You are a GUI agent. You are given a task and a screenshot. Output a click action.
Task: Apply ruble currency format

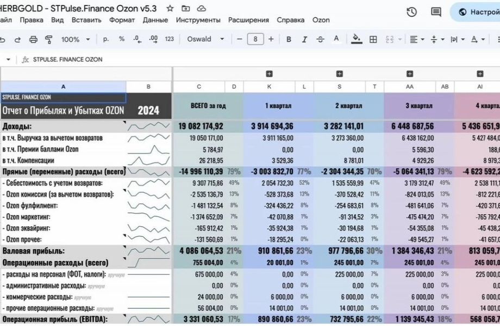click(x=106, y=39)
